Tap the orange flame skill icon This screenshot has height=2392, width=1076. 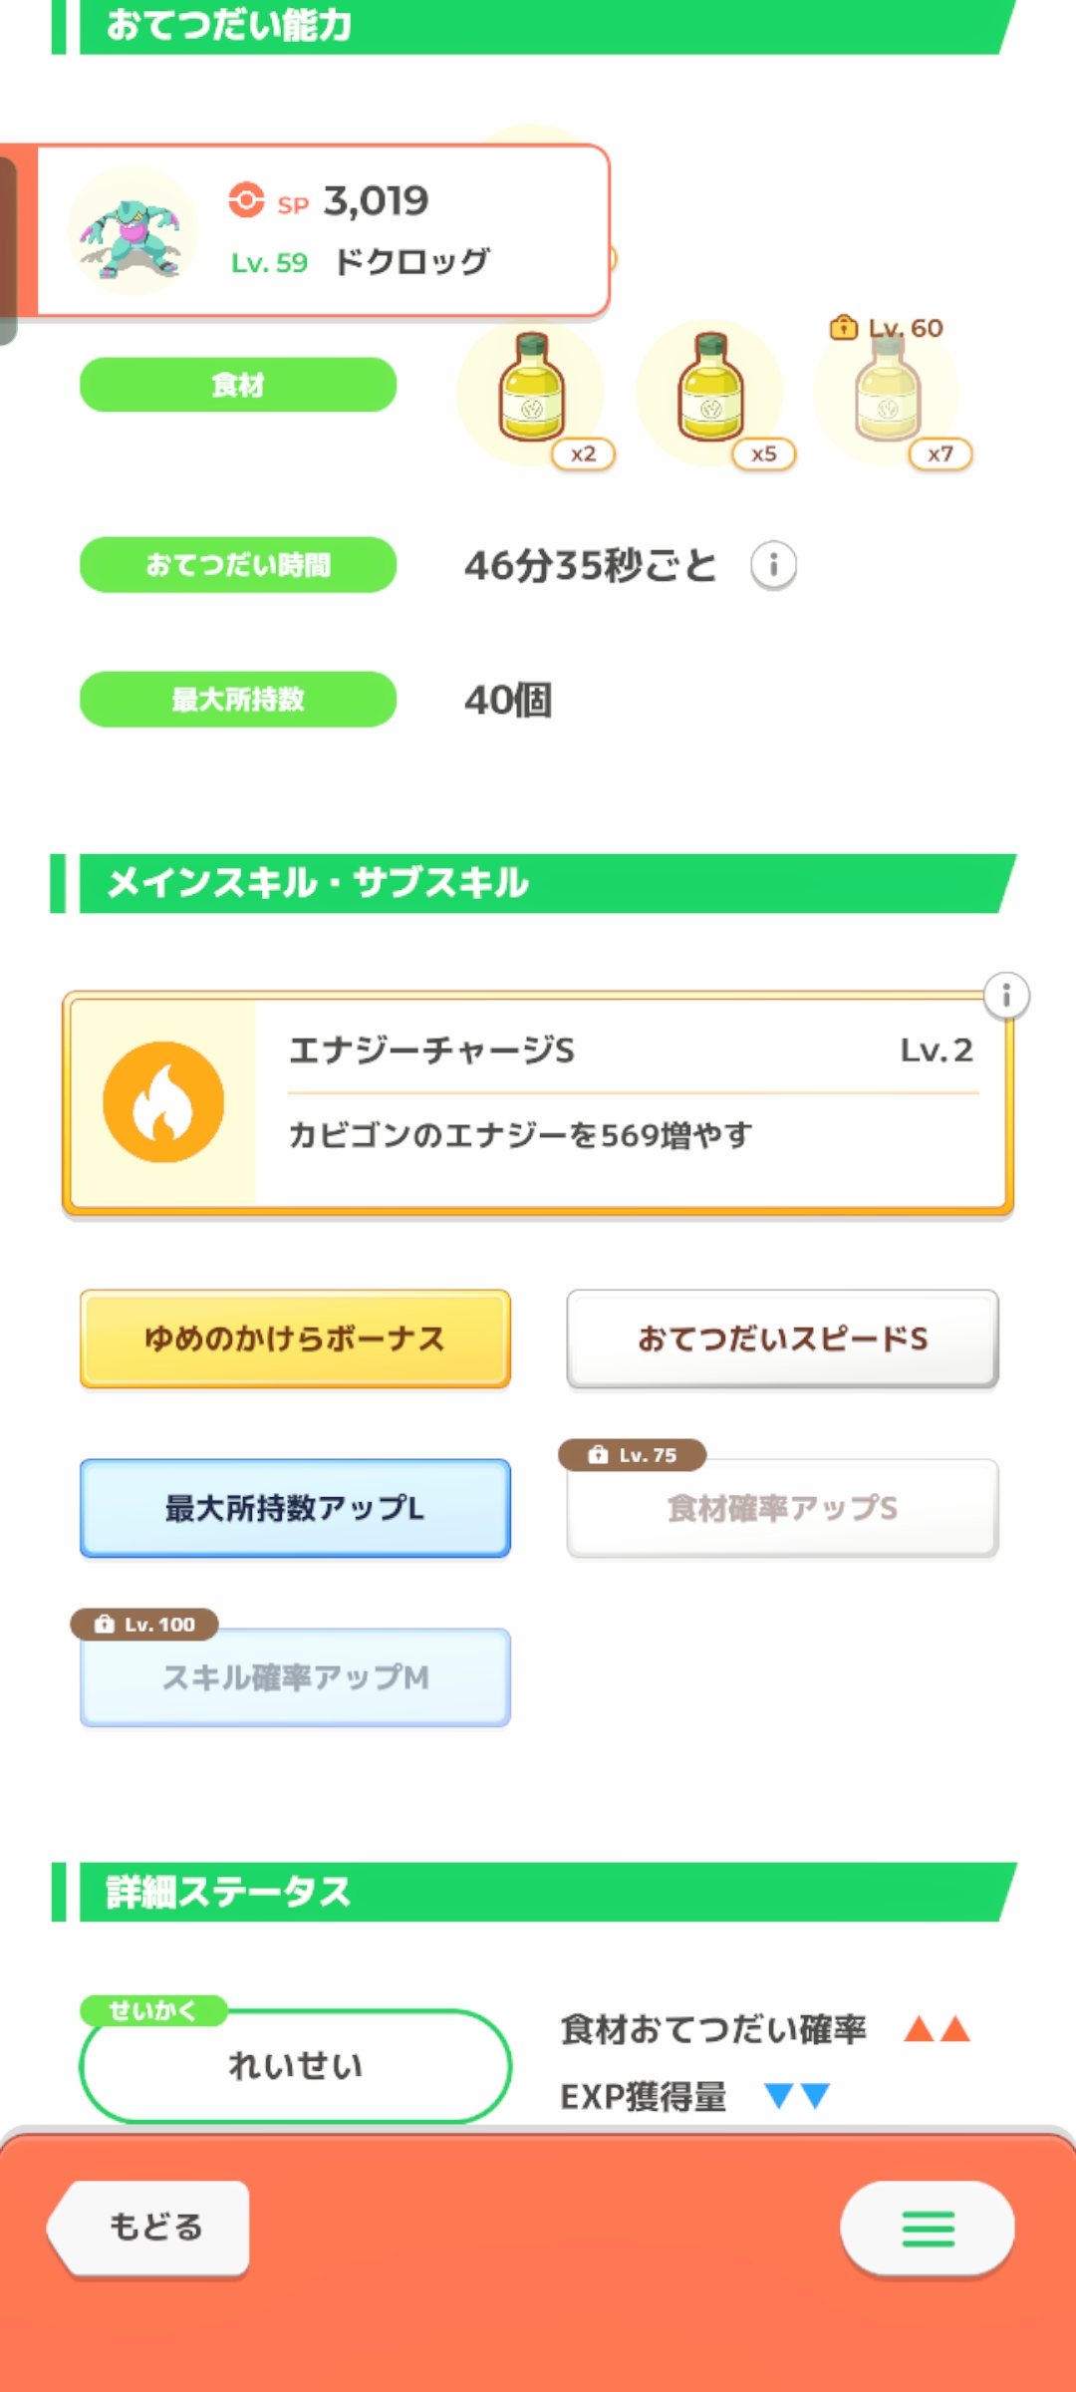coord(163,1102)
